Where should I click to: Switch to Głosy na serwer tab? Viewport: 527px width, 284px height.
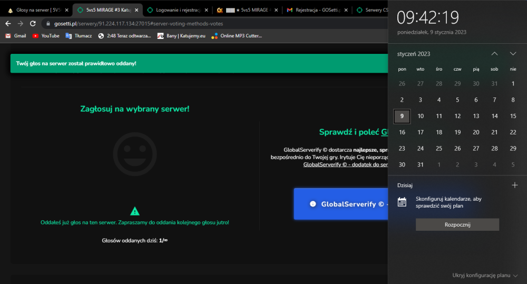pos(37,10)
